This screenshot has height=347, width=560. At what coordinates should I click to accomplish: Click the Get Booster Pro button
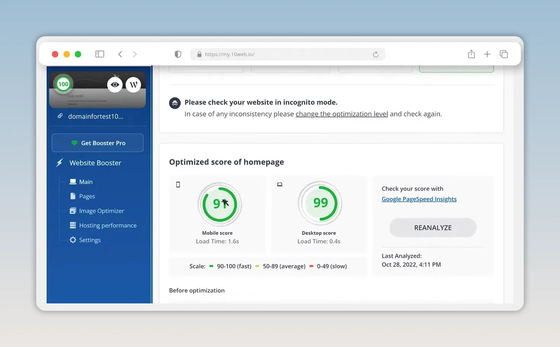(x=98, y=143)
